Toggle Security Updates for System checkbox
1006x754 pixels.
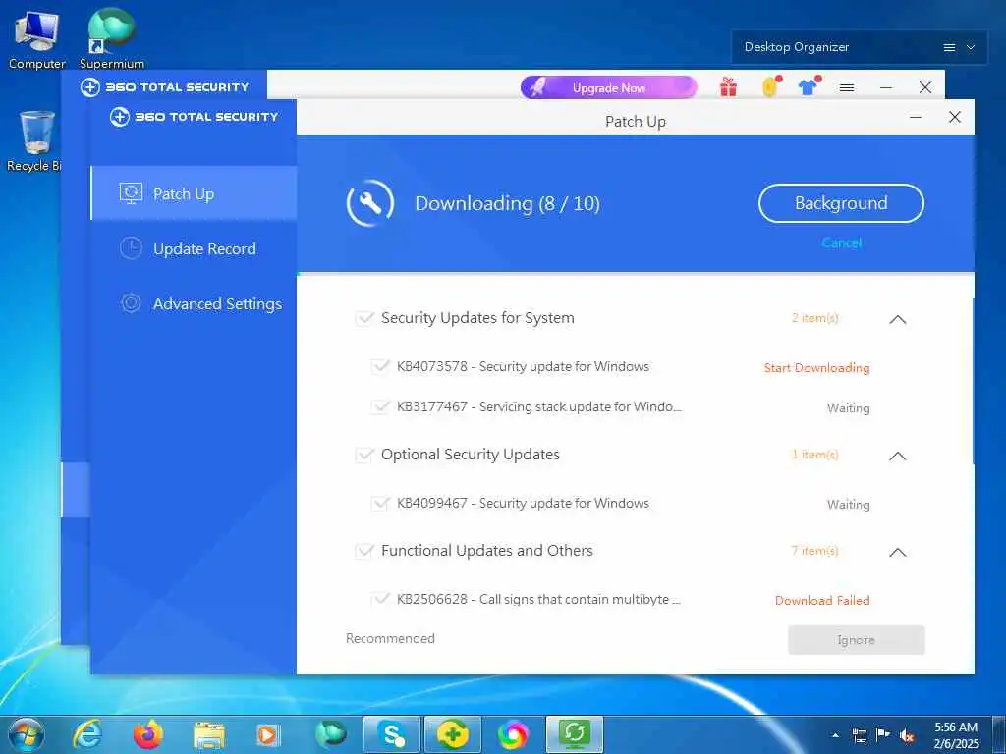[364, 318]
